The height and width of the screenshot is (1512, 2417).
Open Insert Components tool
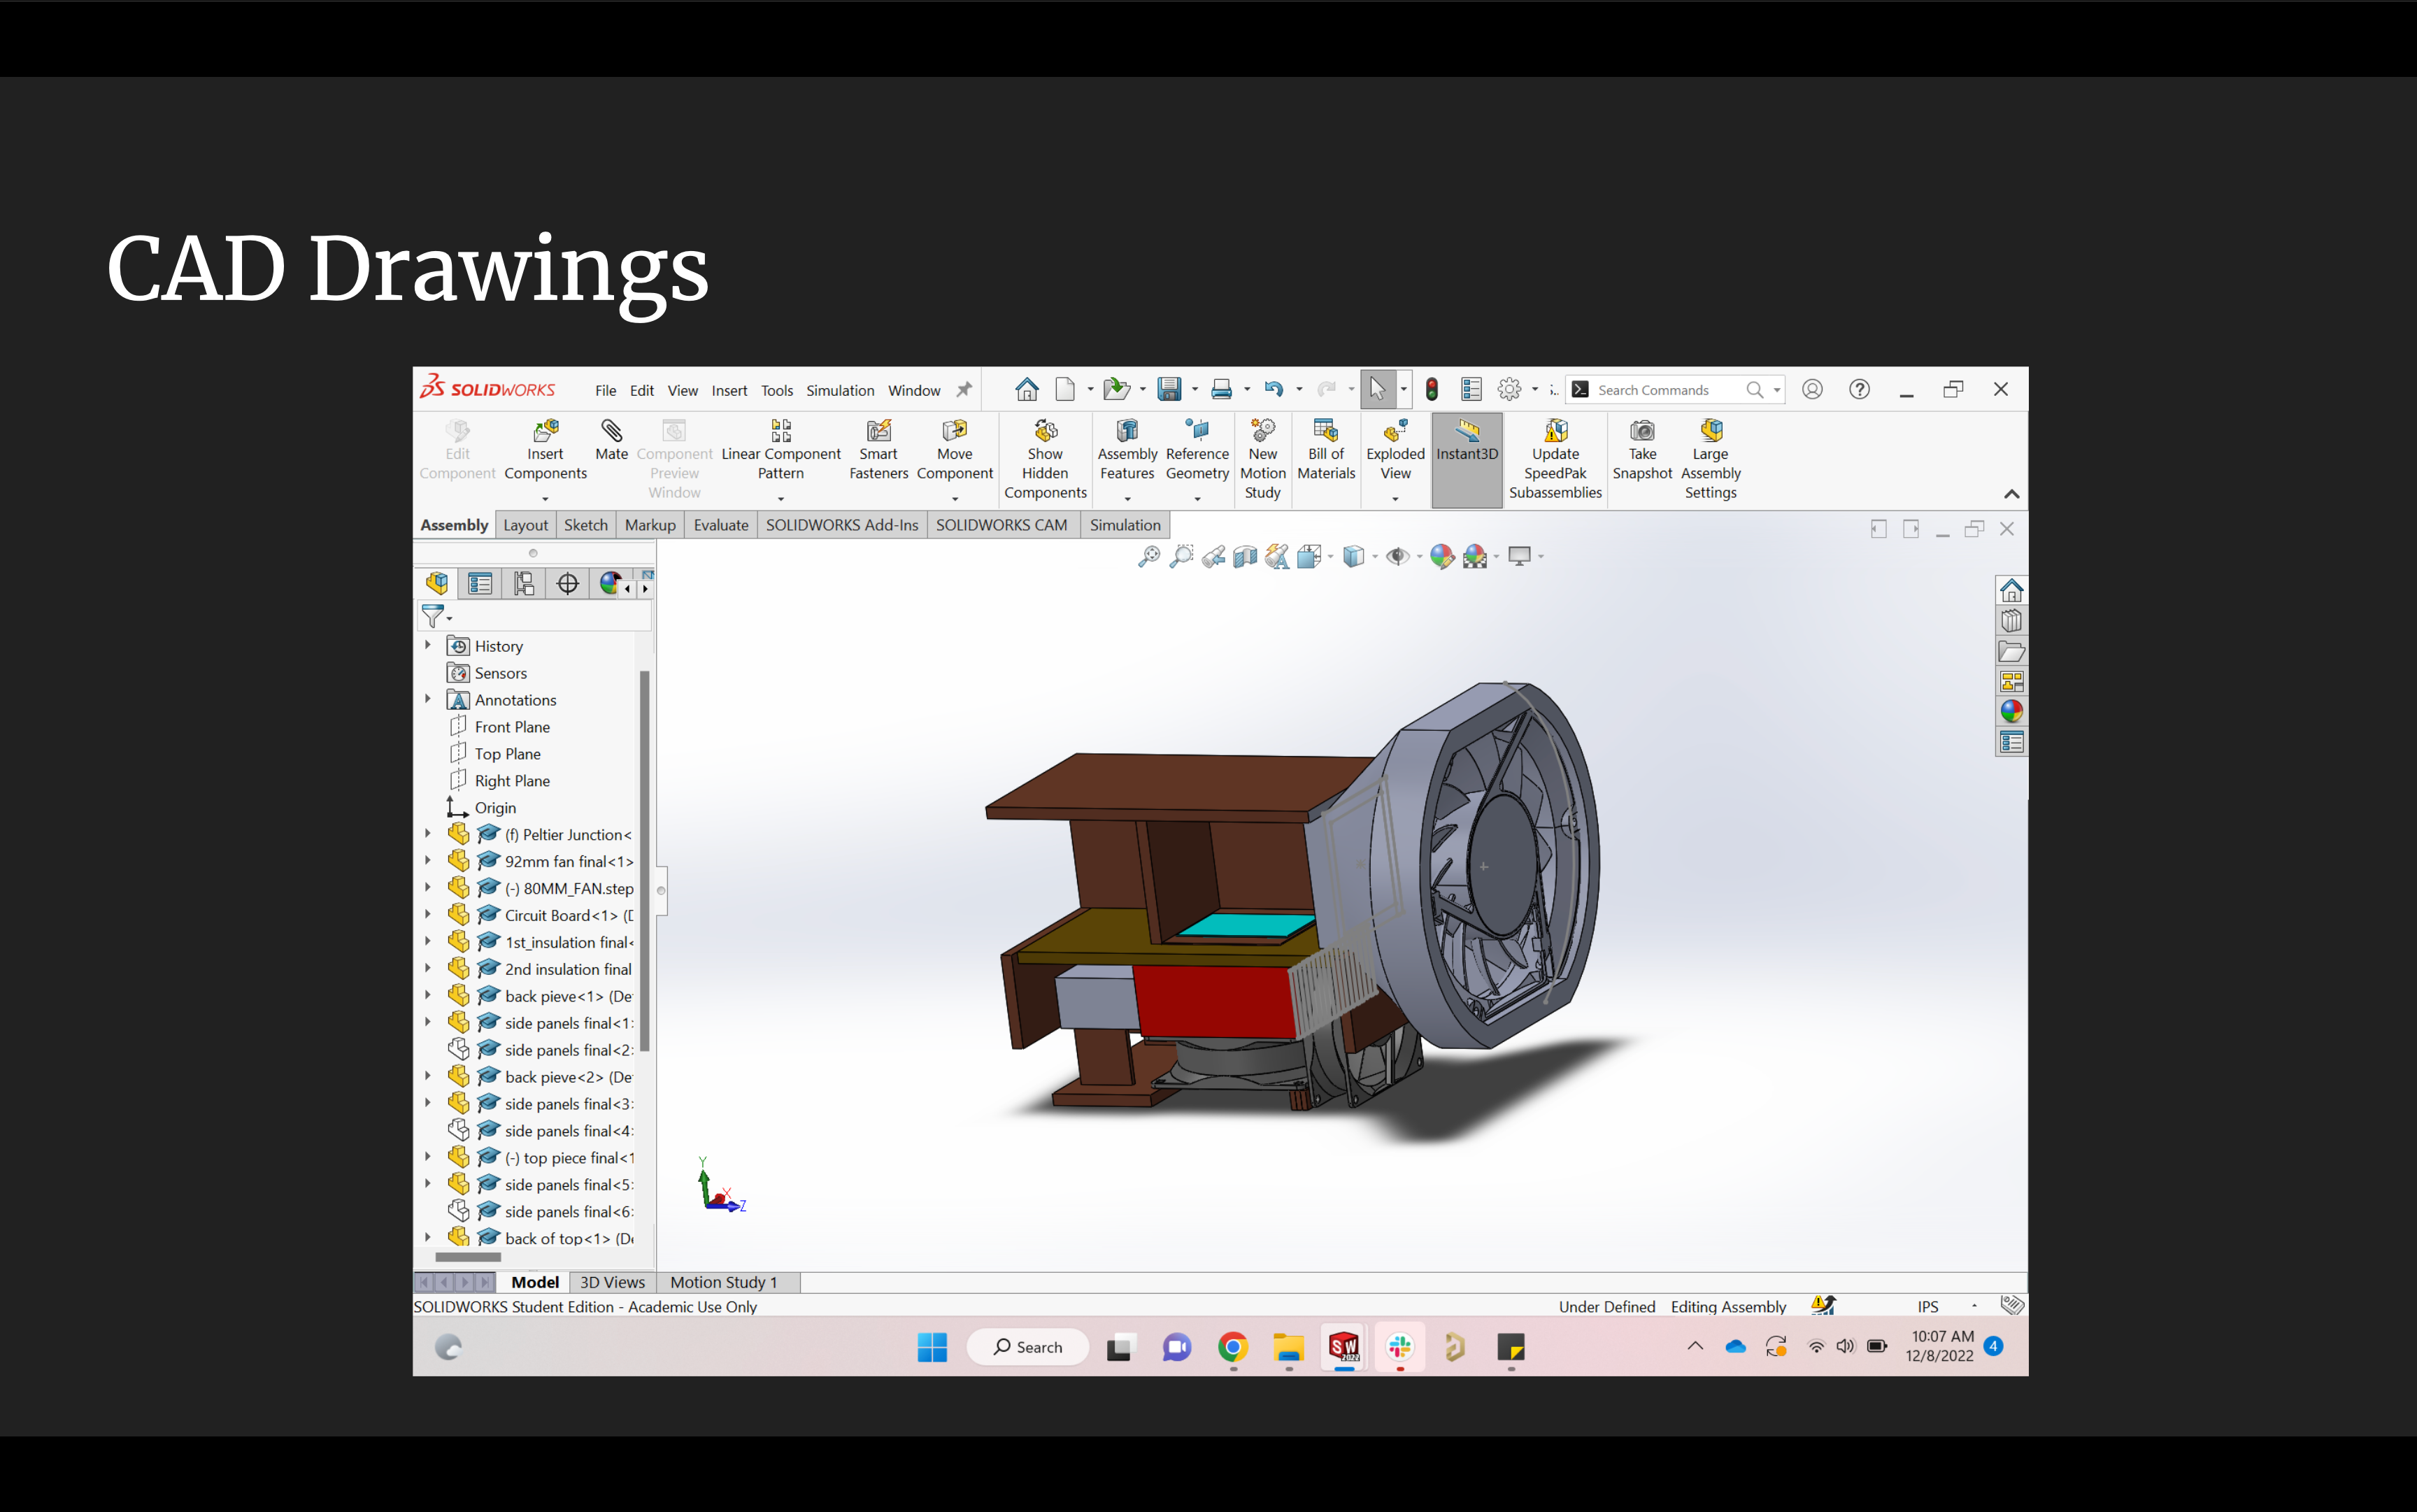(x=545, y=432)
